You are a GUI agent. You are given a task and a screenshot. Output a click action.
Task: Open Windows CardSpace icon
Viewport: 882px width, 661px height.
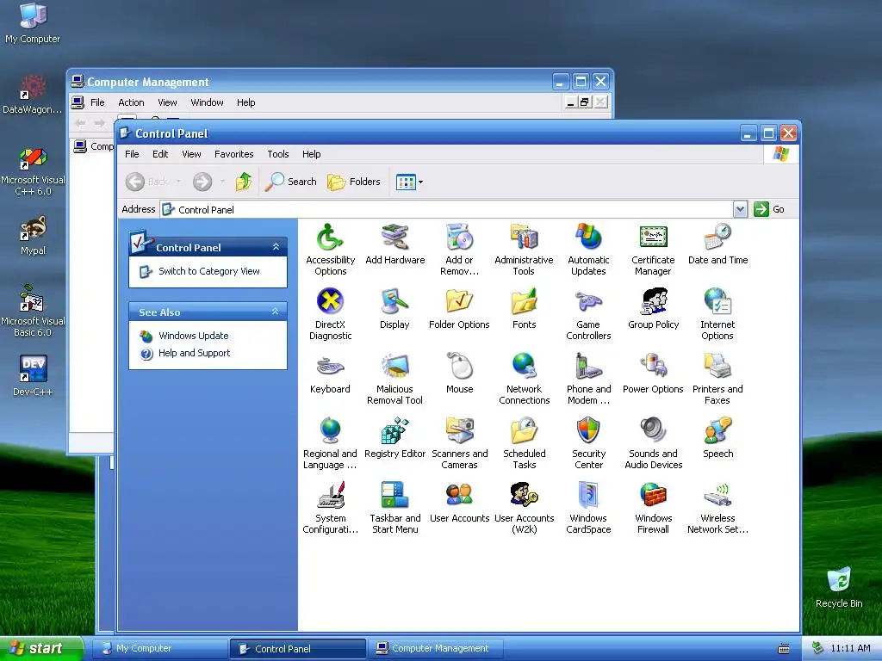pos(588,508)
